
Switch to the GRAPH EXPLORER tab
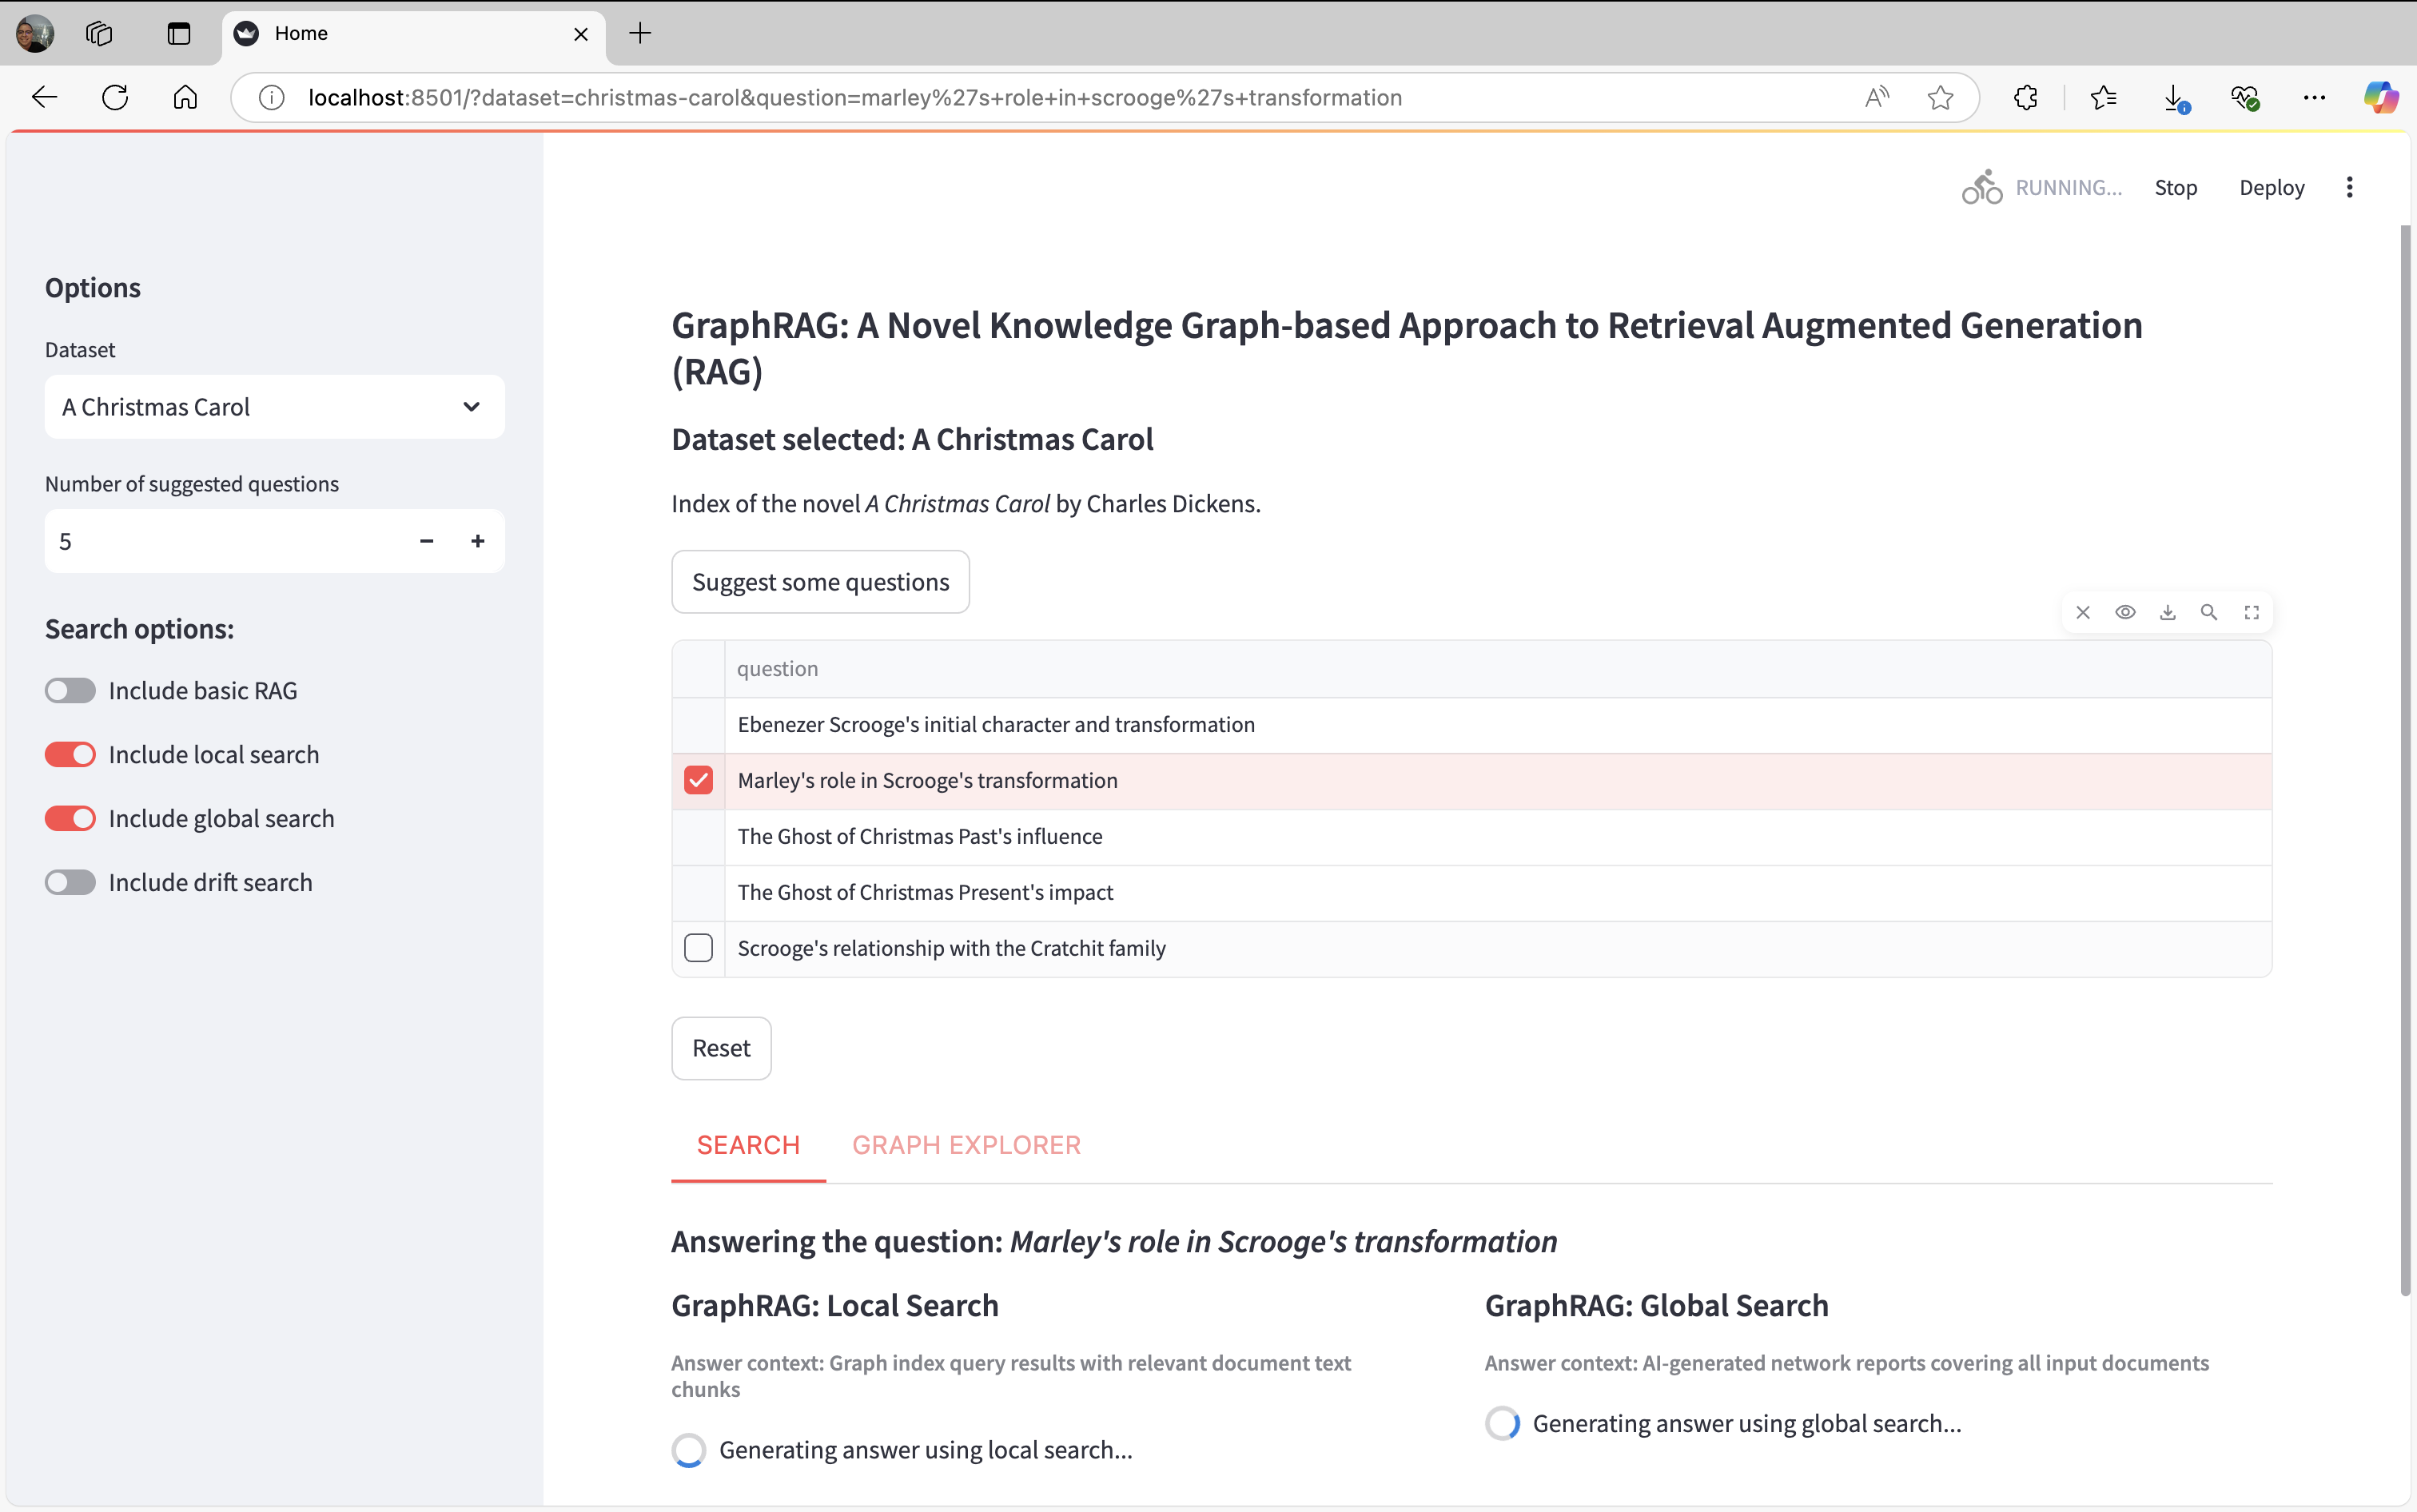(x=966, y=1145)
